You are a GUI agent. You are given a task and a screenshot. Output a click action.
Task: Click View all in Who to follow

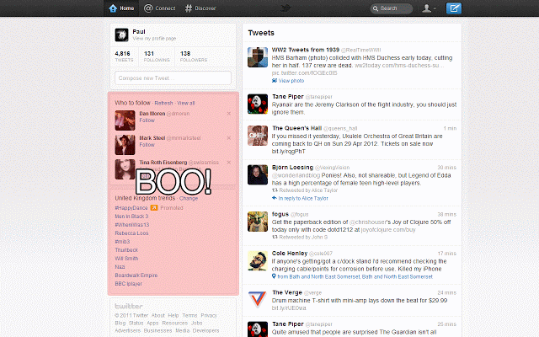(186, 103)
